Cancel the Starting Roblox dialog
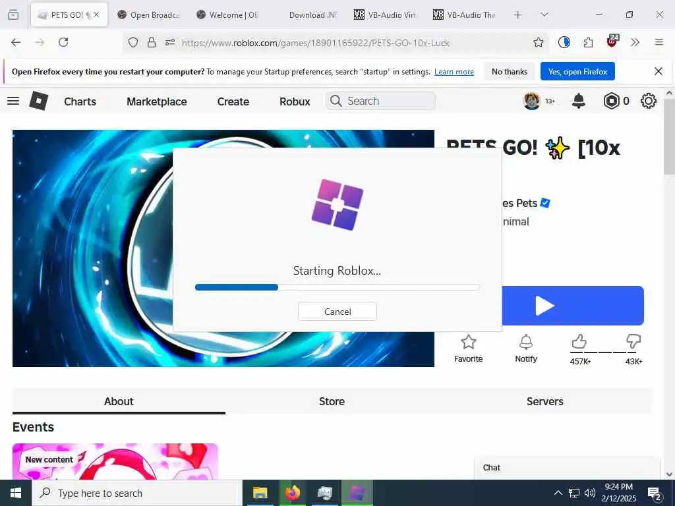675x506 pixels. click(337, 312)
